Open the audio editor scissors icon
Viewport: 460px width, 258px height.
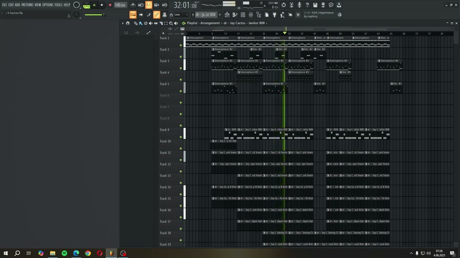(291, 5)
